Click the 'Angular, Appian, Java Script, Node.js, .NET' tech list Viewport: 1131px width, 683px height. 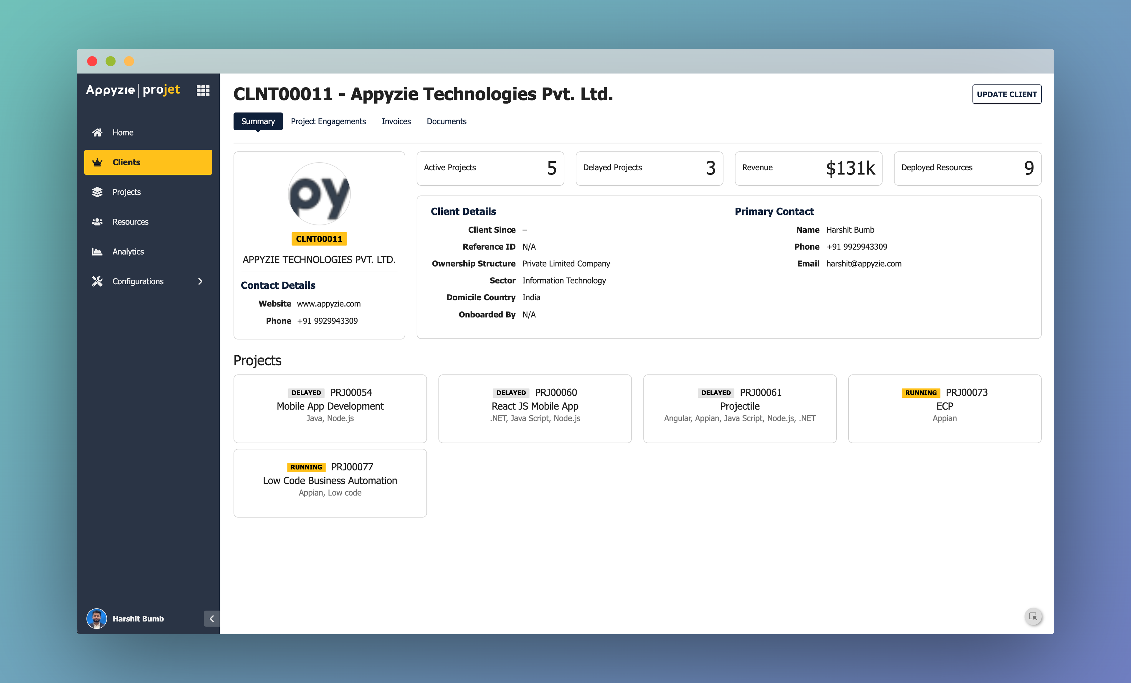coord(740,418)
